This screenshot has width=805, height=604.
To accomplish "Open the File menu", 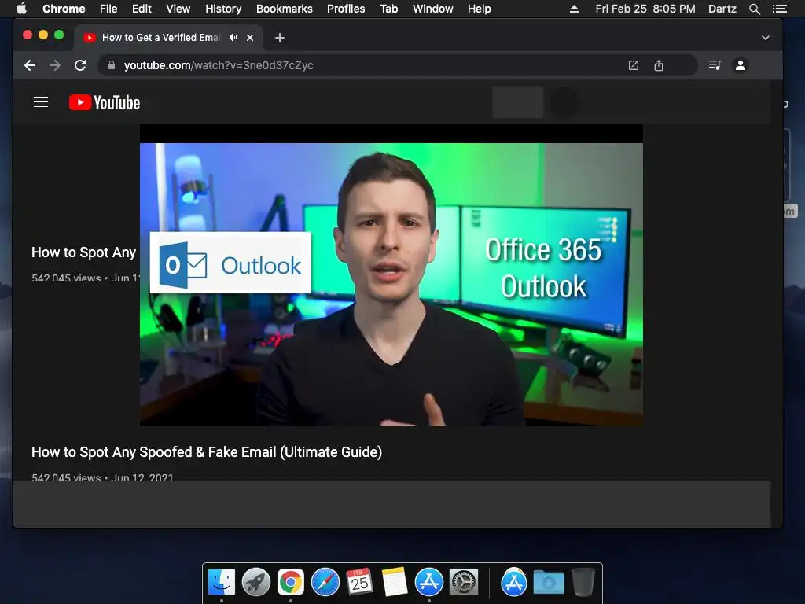I will [108, 9].
